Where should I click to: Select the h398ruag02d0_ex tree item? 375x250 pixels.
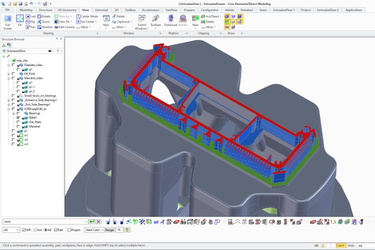click(35, 109)
